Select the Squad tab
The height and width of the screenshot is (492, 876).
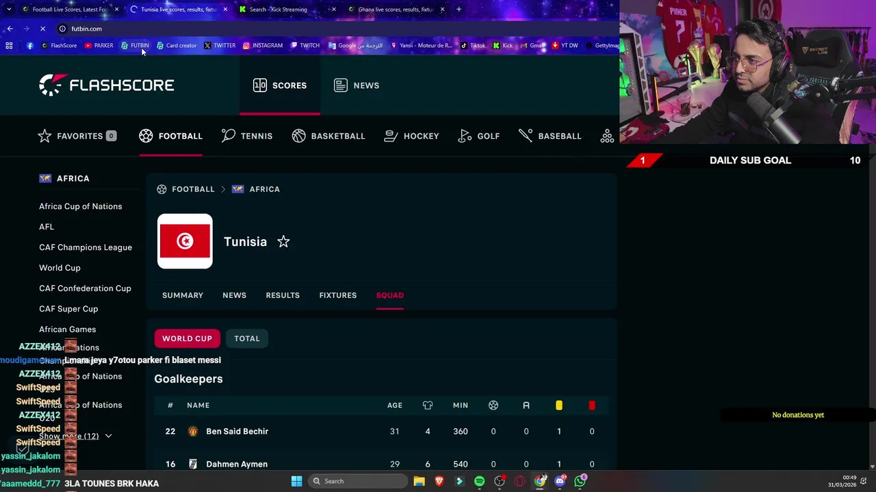coord(390,295)
